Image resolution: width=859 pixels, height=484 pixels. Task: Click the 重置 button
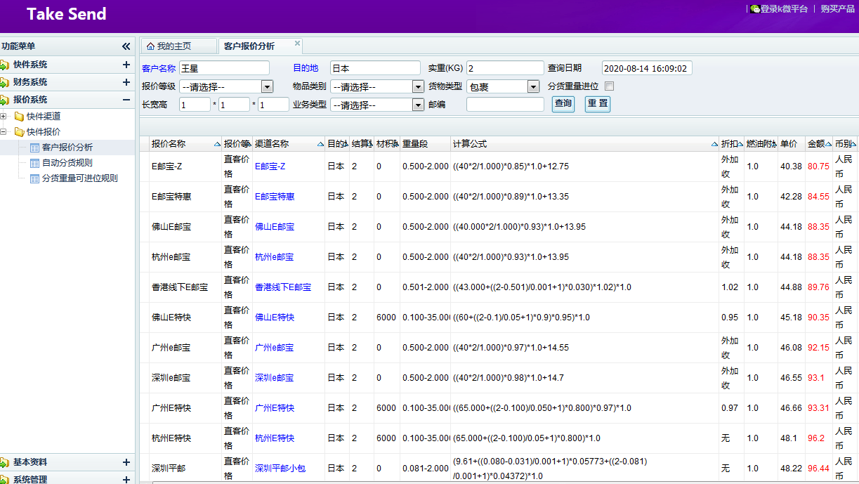tap(597, 104)
